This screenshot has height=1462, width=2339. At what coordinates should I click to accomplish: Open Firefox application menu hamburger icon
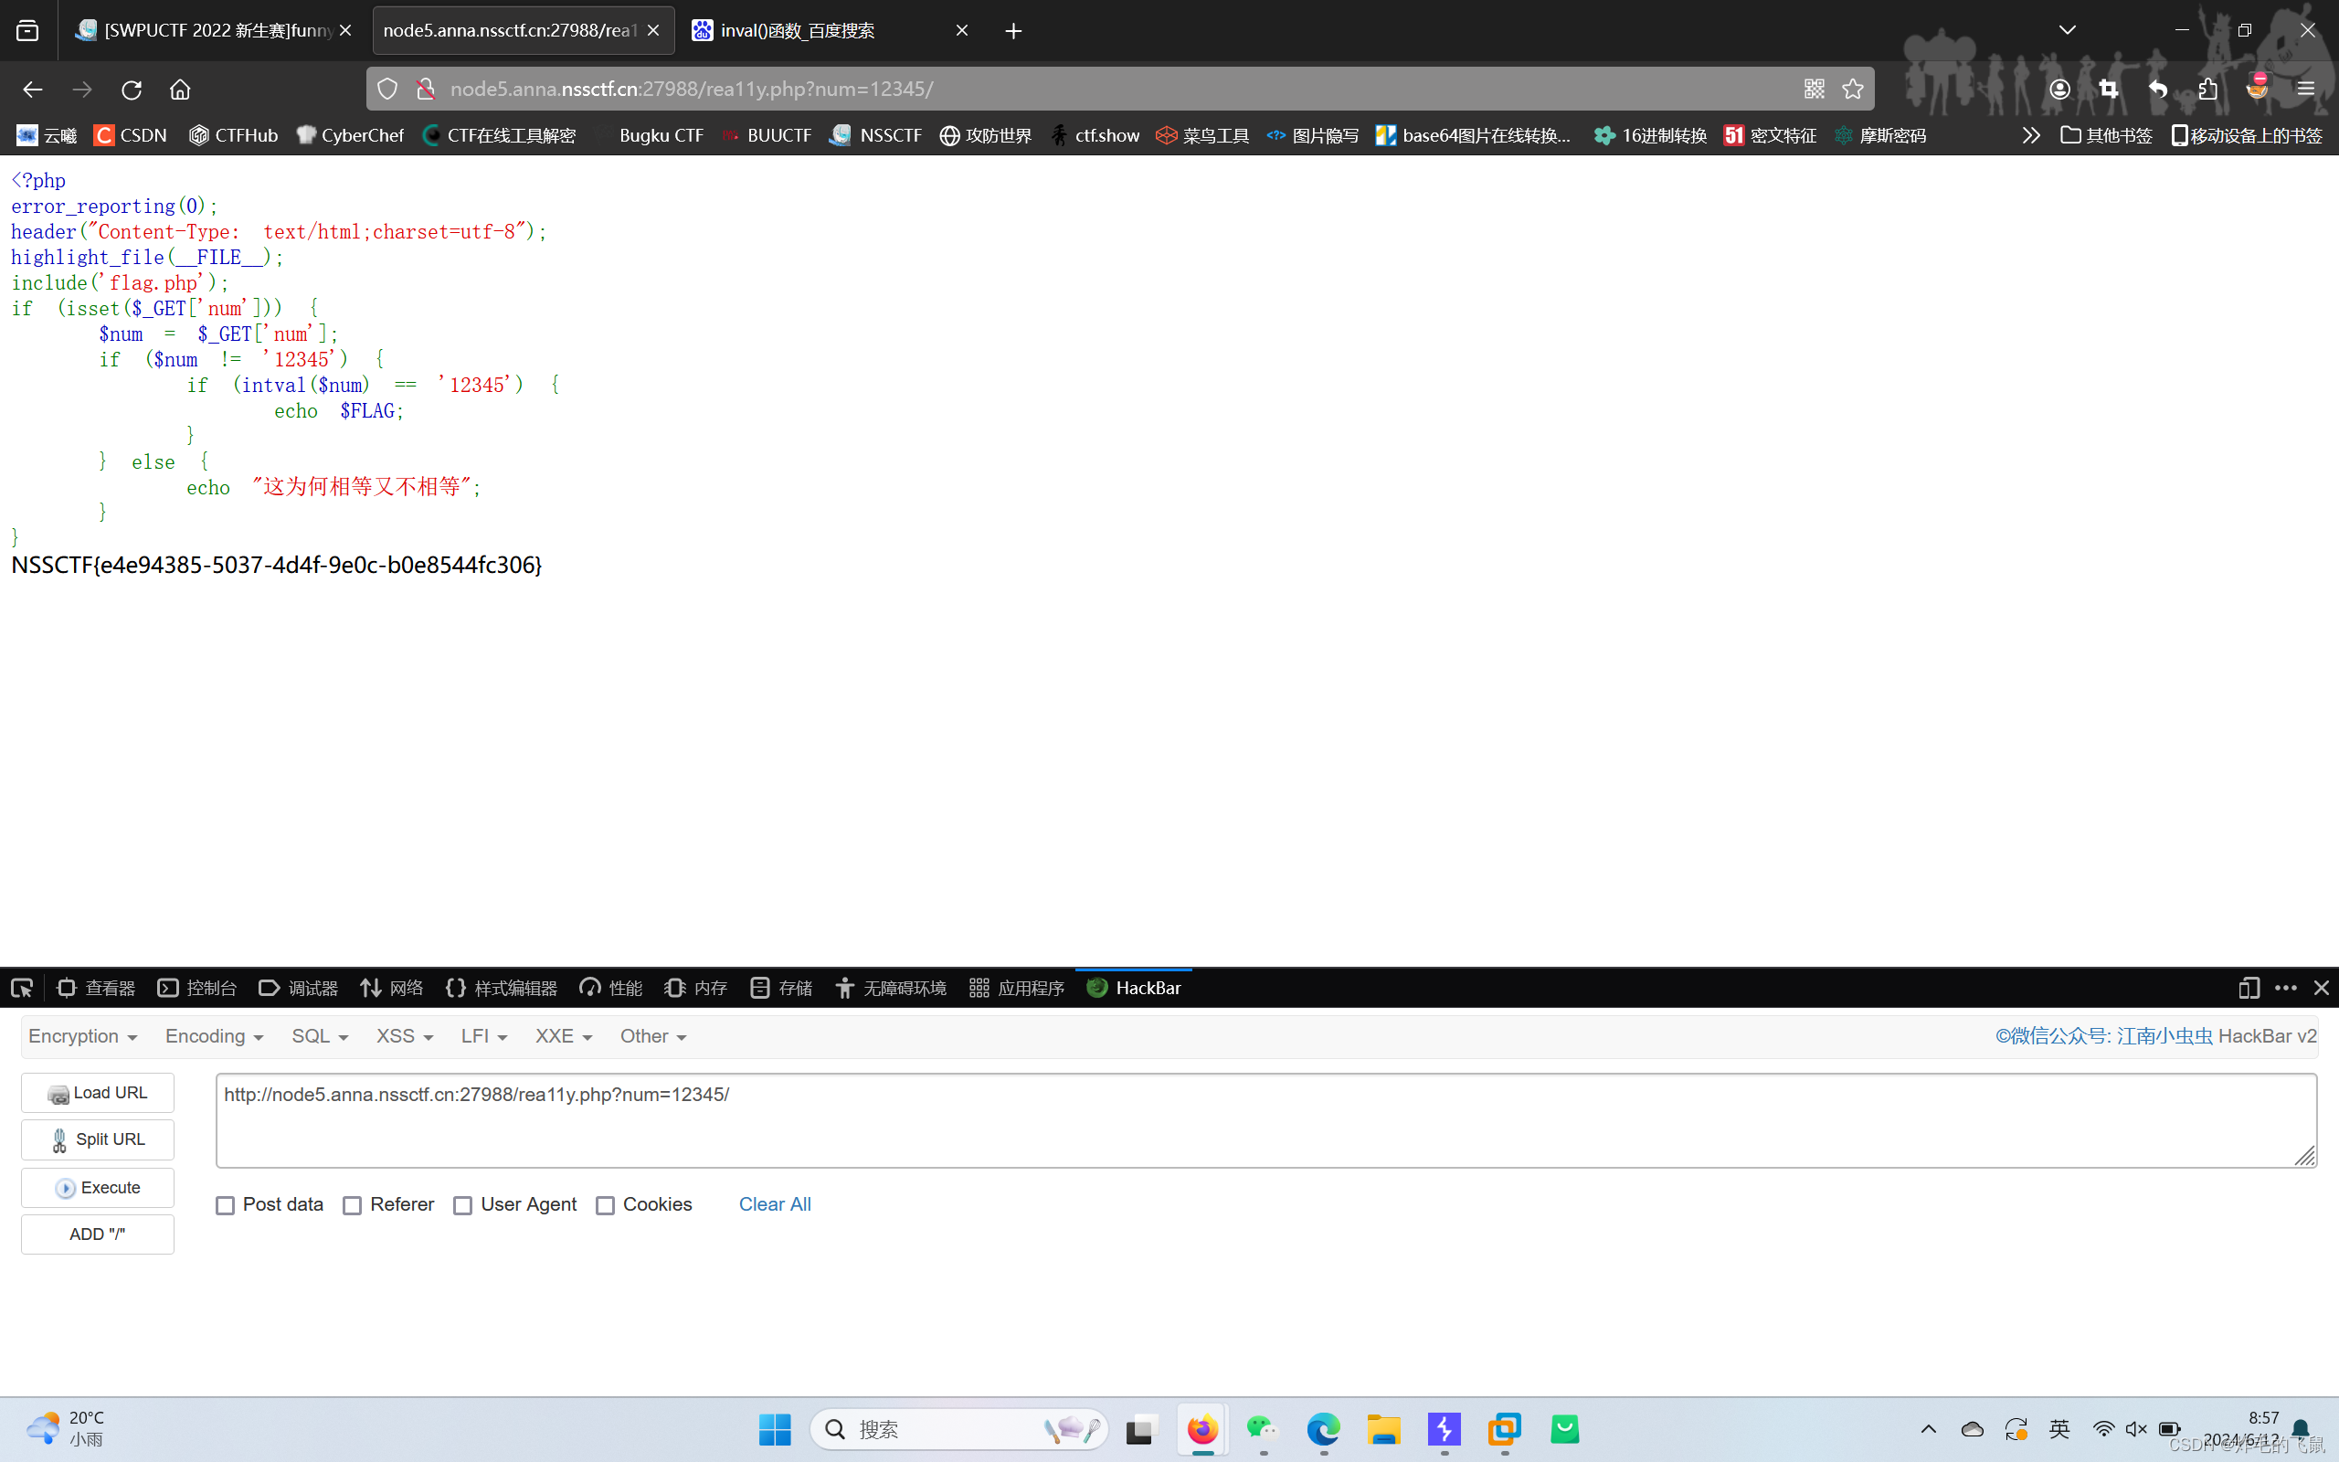pyautogui.click(x=2306, y=89)
